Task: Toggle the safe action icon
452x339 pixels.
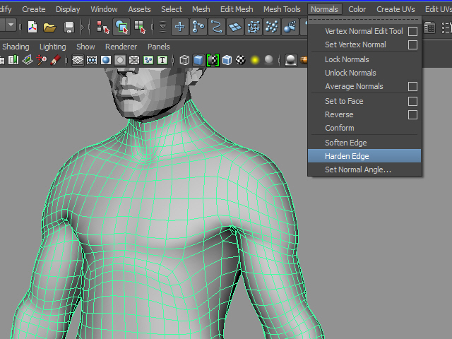Action: point(148,60)
